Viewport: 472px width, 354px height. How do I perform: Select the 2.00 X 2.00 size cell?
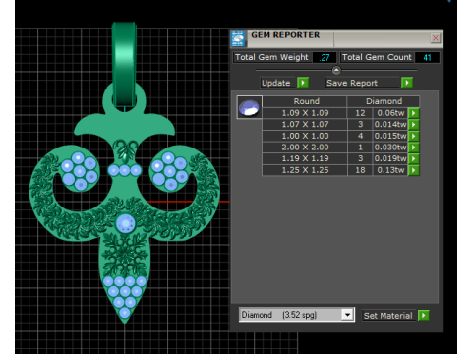(305, 147)
